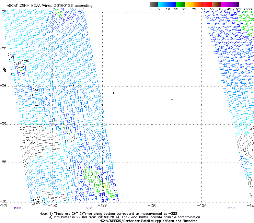Image resolution: width=254 pixels, height=223 pixels.
Task: Click the purple 6:08 time near -135
Action: point(18,208)
